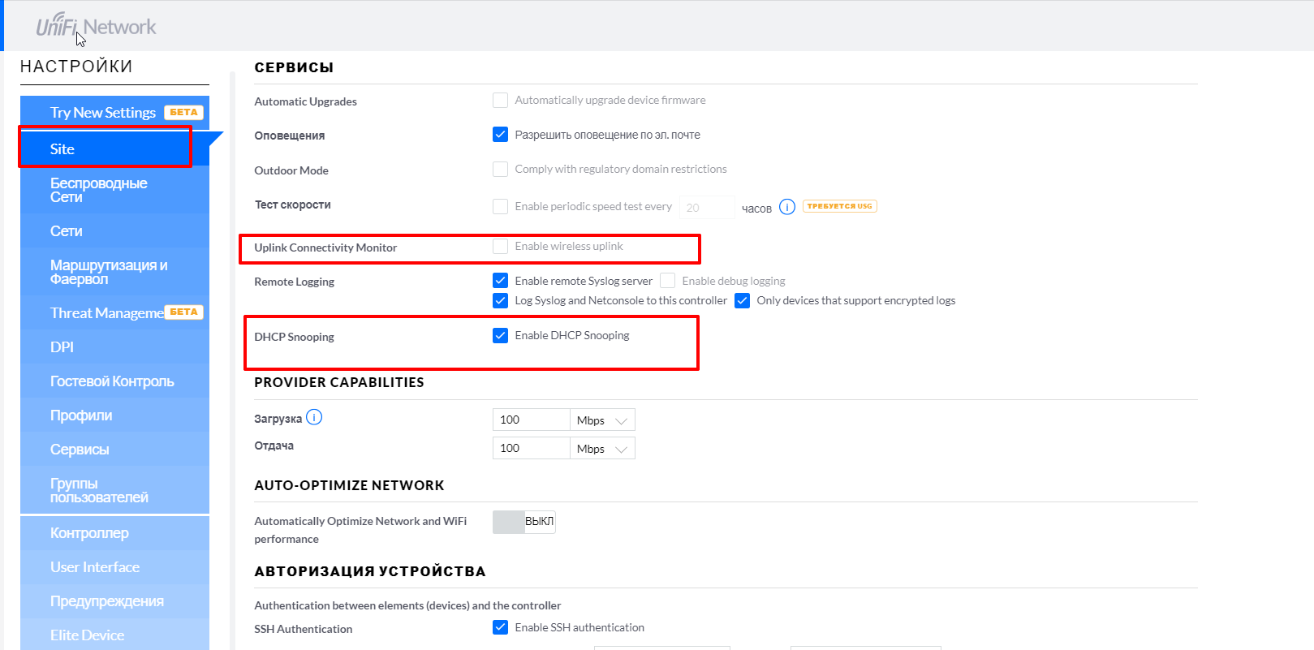
Task: Turn on Auto-Optimize Network switch
Action: [x=523, y=522]
